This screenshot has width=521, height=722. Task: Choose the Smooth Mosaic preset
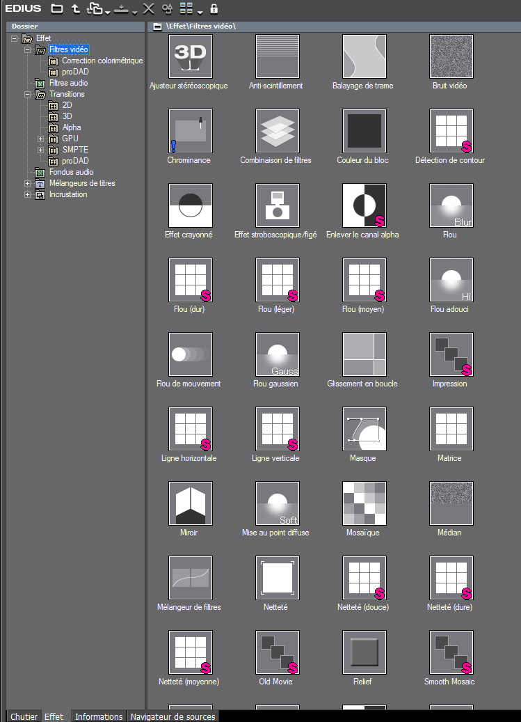coord(451,653)
